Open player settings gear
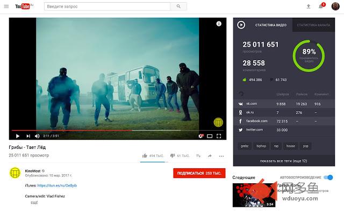Screen dimensions: 344x215 [200, 136]
